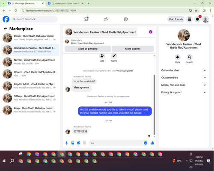The height and width of the screenshot is (171, 214).
Task: Add people to the chat
Action: [x=102, y=56]
